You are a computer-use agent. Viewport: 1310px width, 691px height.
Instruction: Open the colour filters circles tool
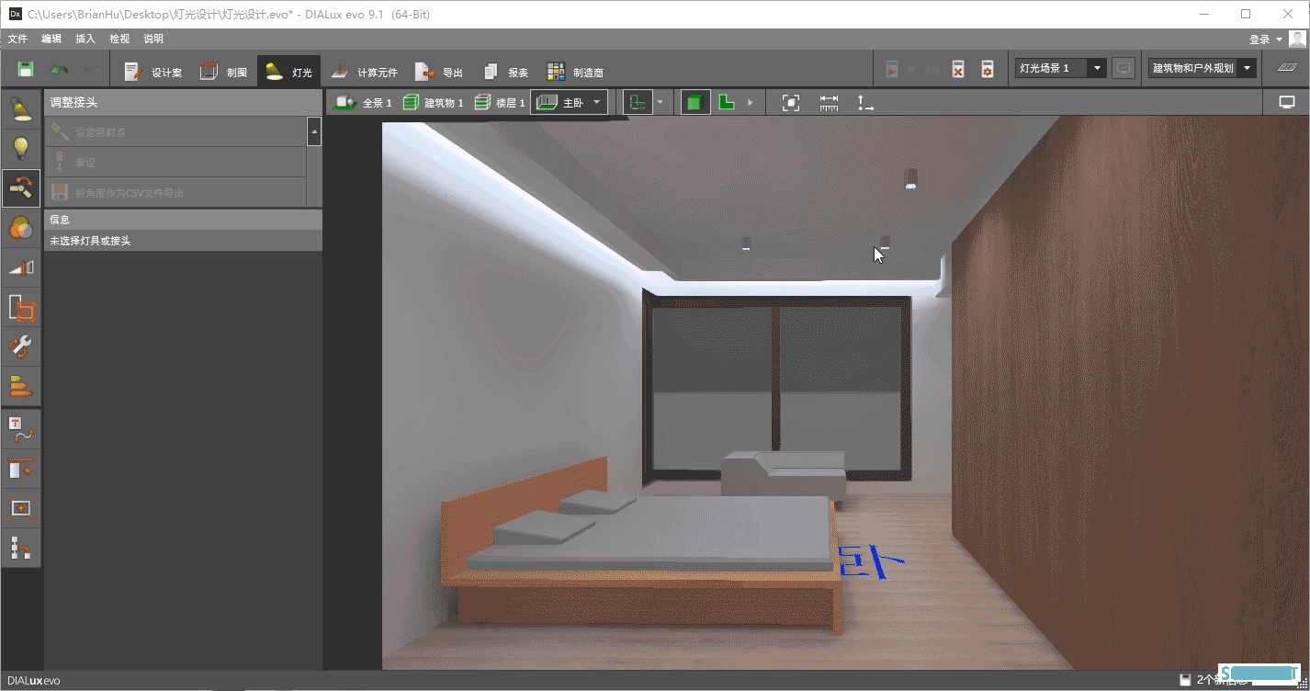pyautogui.click(x=21, y=228)
